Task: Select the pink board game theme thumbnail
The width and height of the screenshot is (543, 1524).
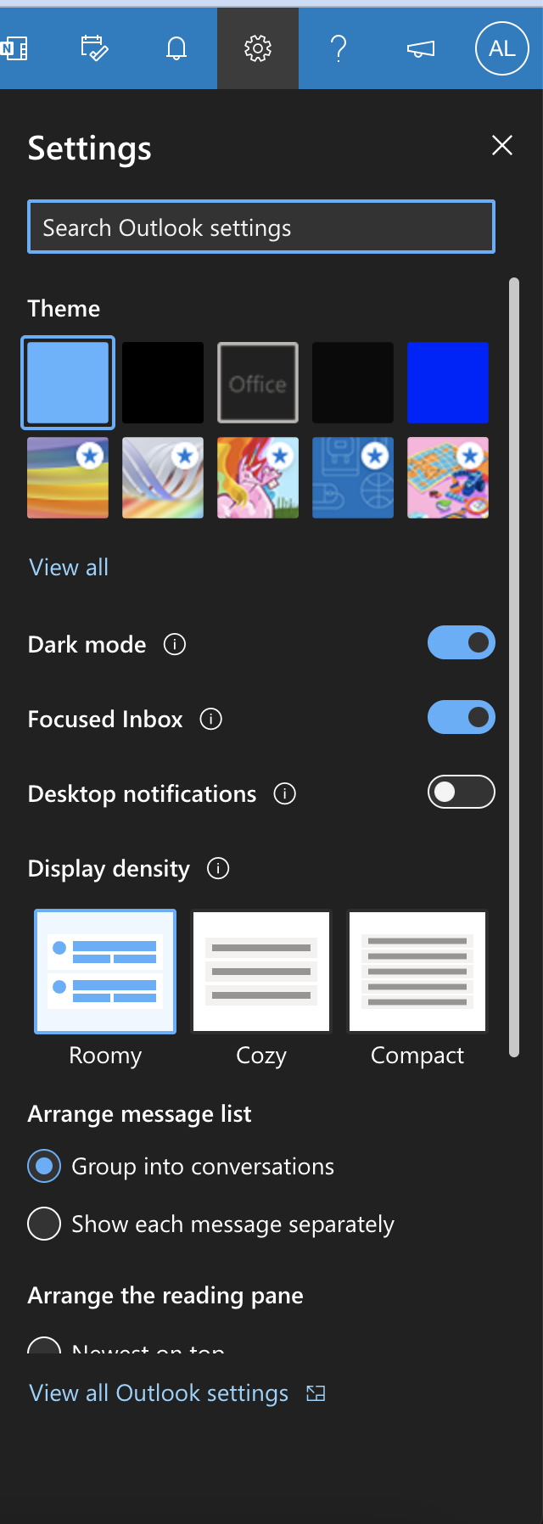Action: pos(448,478)
